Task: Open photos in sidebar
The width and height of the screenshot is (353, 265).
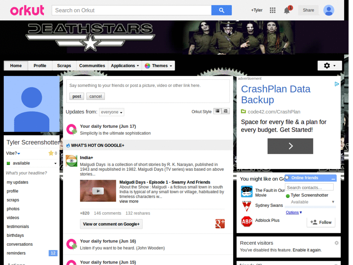Action: pyautogui.click(x=13, y=209)
